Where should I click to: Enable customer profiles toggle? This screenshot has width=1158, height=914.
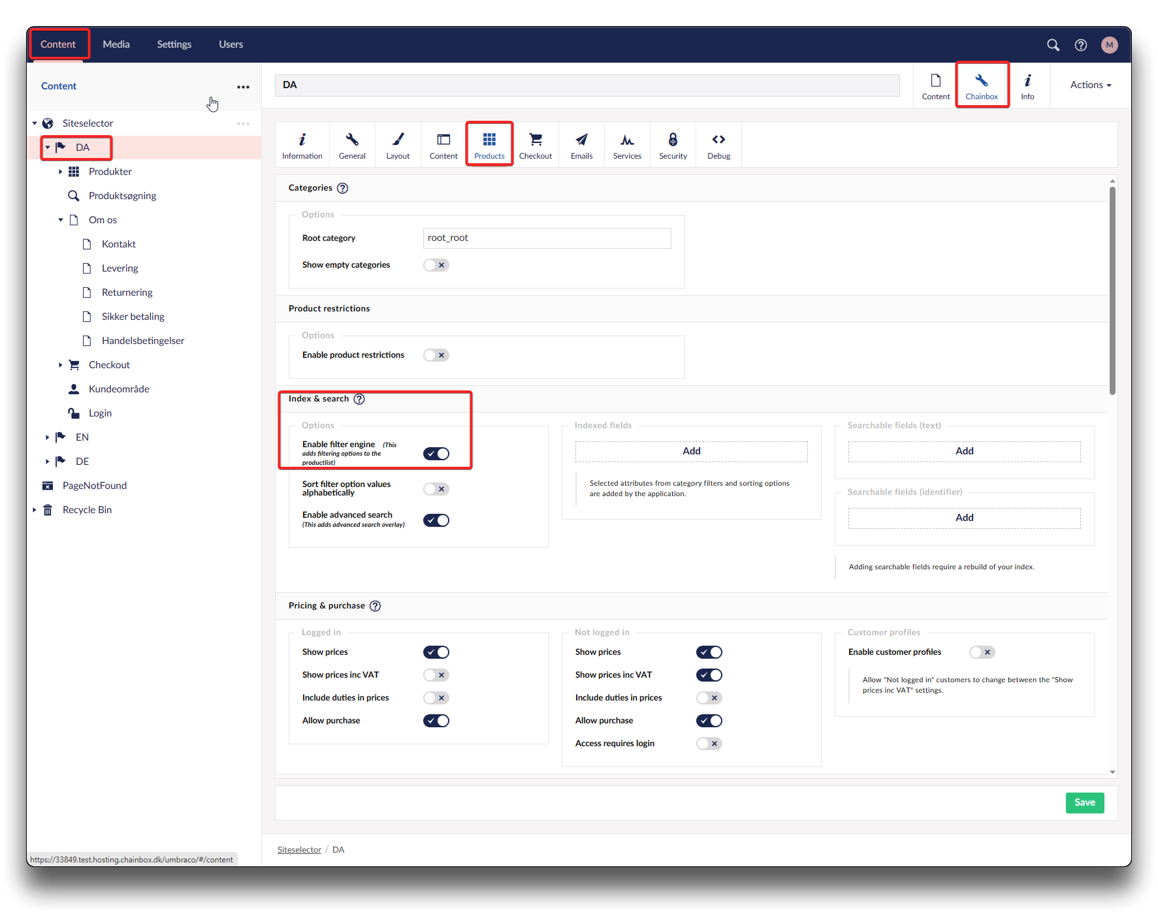[982, 652]
